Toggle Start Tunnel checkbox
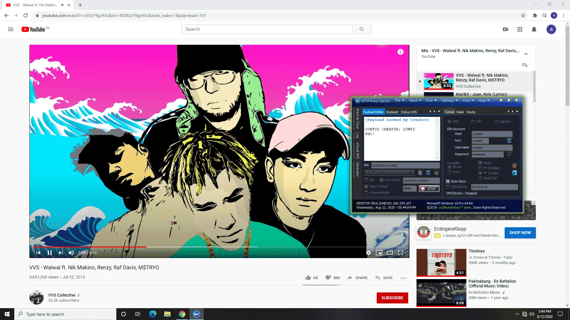 366,187
